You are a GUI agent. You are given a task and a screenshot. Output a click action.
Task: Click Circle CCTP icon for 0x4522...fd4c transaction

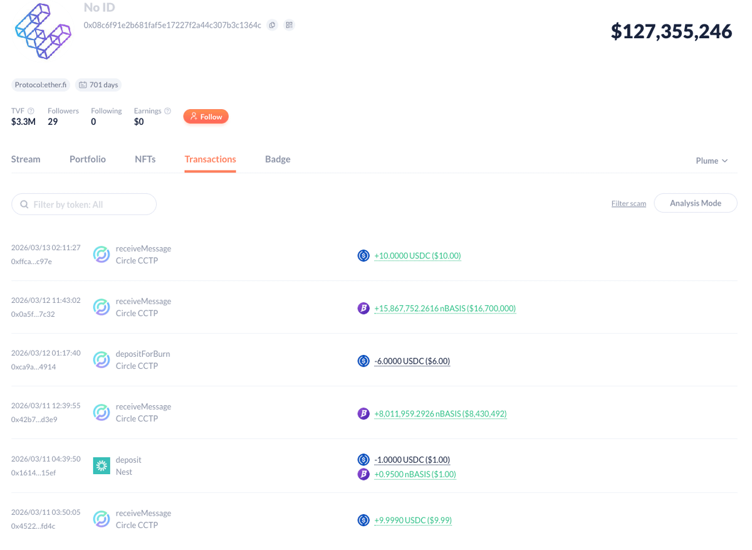[x=102, y=519]
